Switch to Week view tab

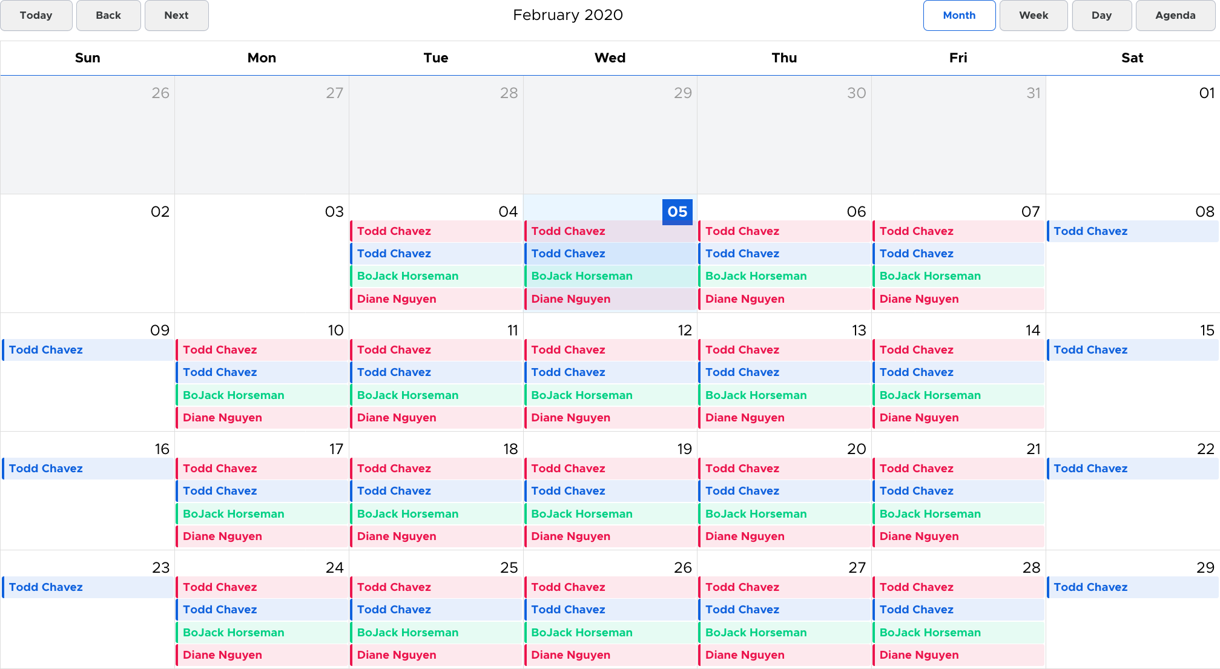pos(1033,15)
